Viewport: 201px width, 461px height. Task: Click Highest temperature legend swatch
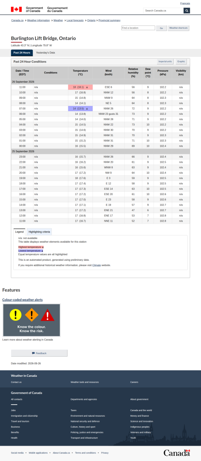(31, 247)
